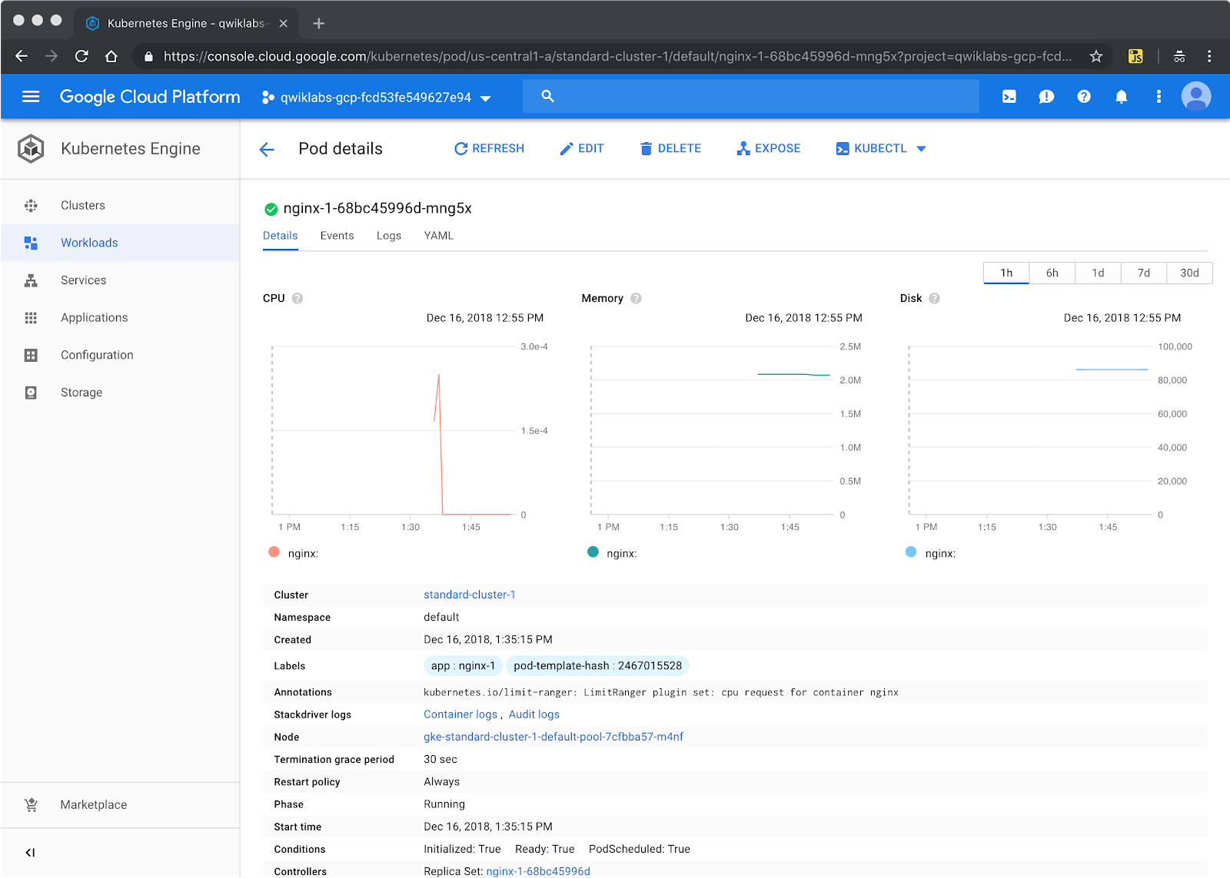Collapse the sidebar with the bottom arrow
Screen dimensions: 1230x878
[30, 853]
